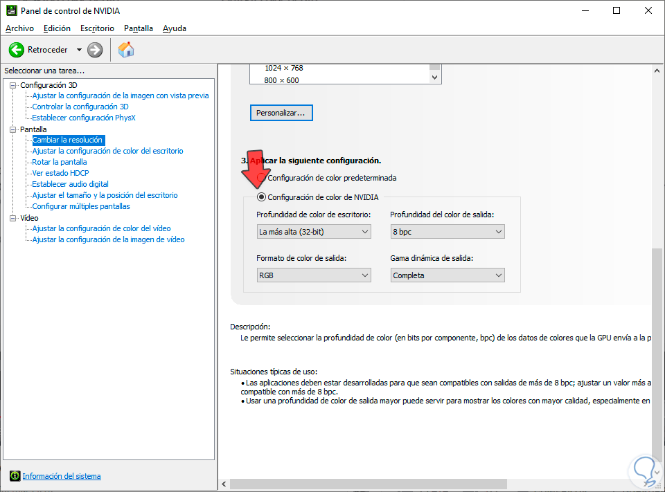Open Ajustar el tamaño y la posición del escritorio
The image size is (665, 492).
(105, 195)
